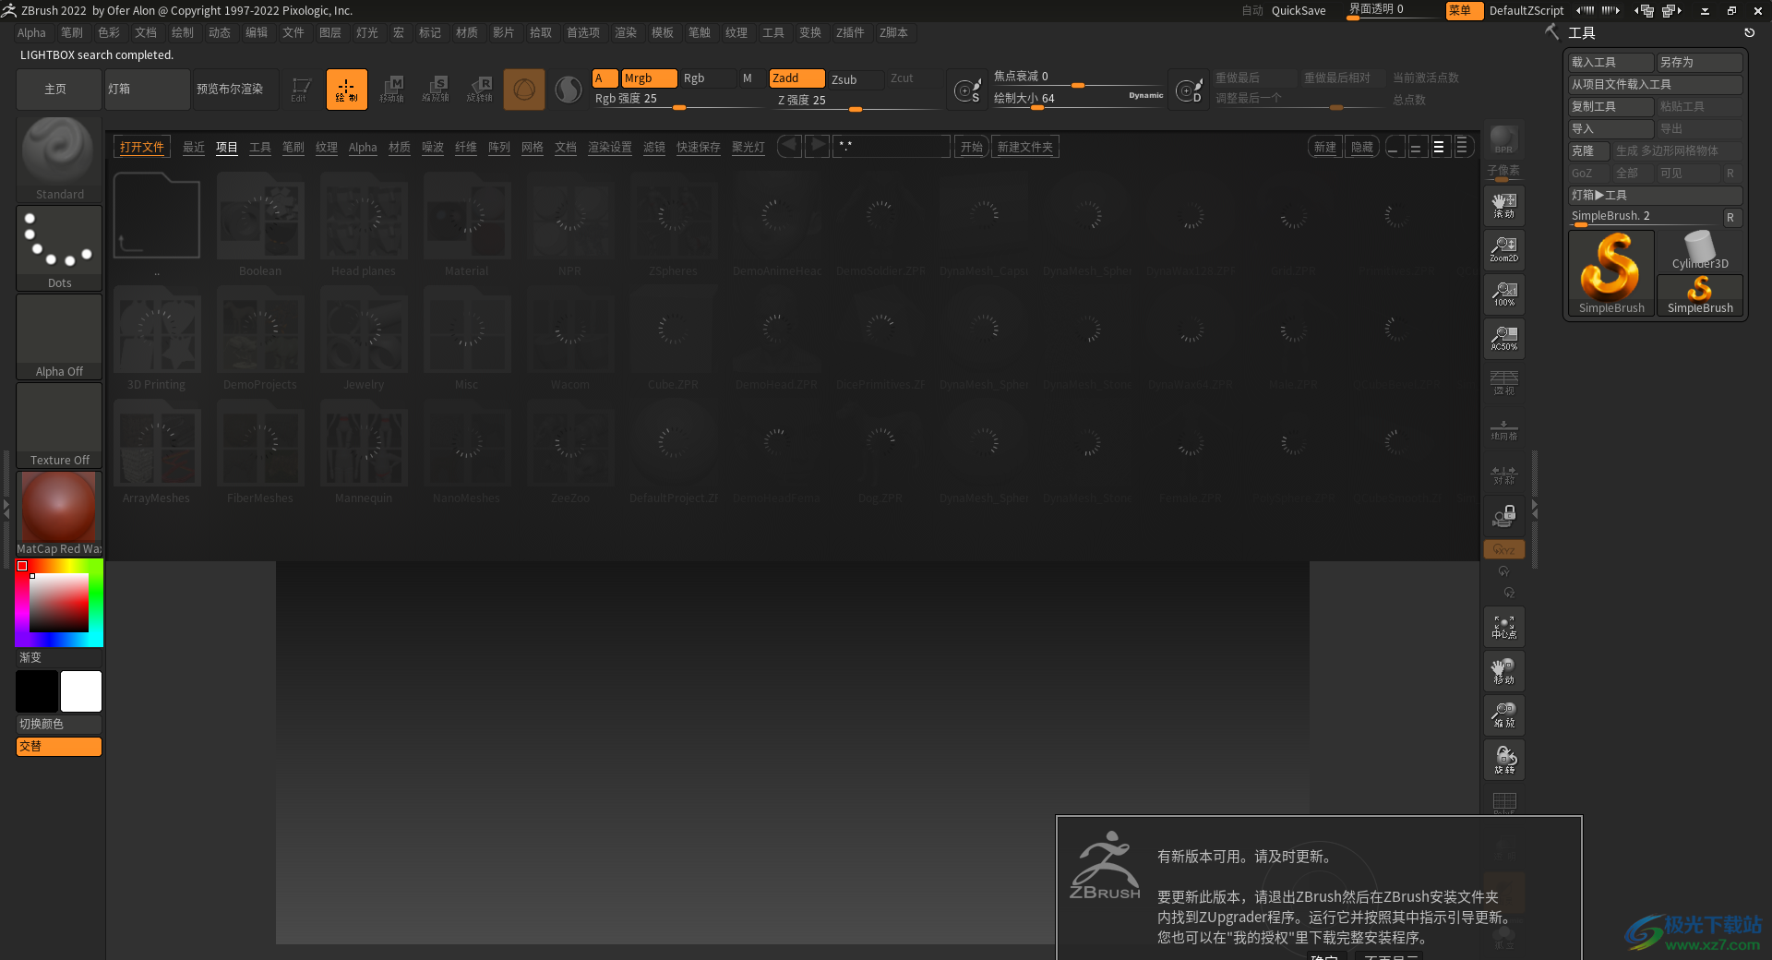Open the Alpha menu in menu bar
This screenshot has width=1772, height=960.
[31, 32]
